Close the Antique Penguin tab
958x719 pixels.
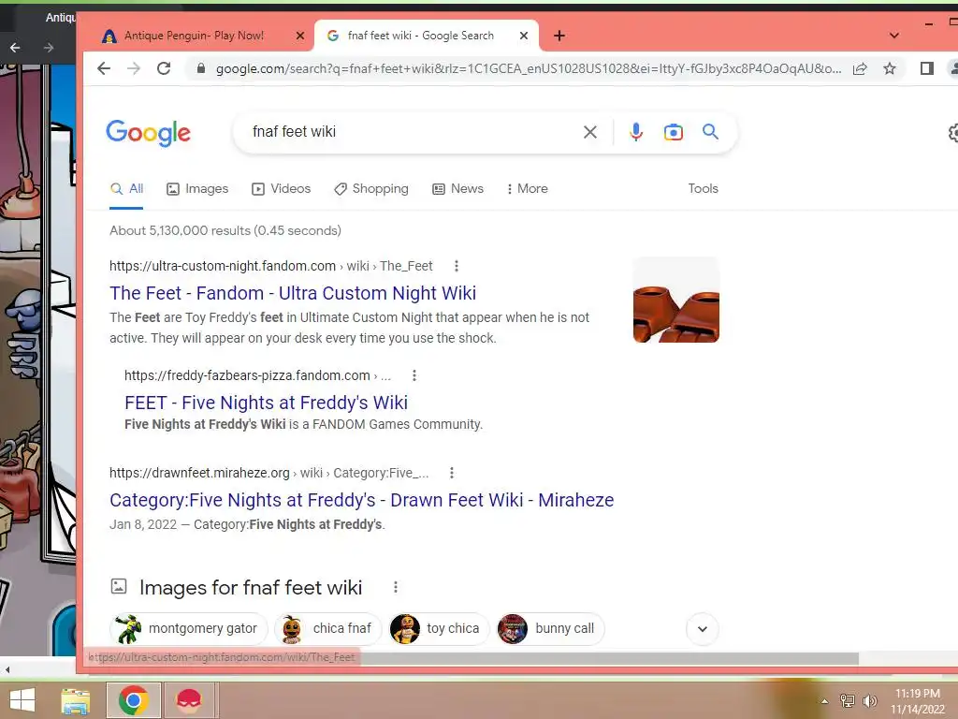[x=300, y=36]
